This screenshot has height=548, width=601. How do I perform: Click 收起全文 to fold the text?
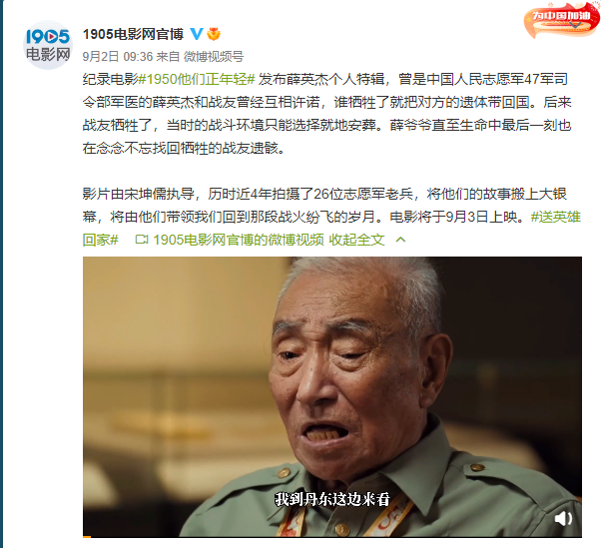click(x=356, y=240)
